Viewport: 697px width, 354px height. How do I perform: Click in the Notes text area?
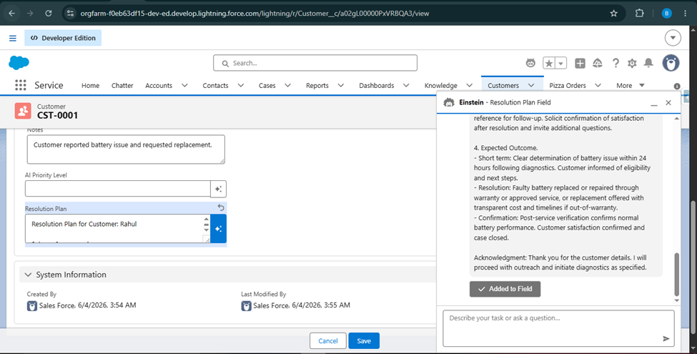[126, 149]
